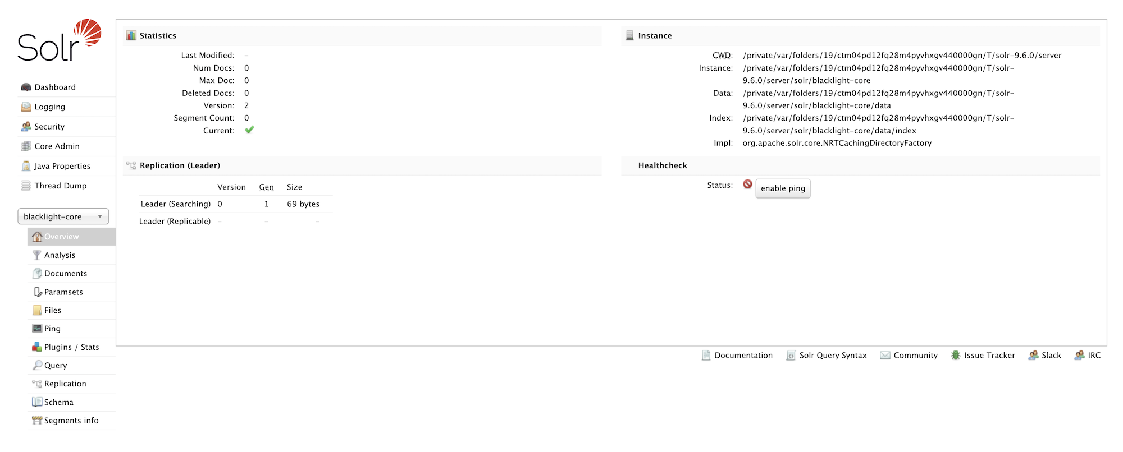This screenshot has width=1123, height=452.
Task: Click the 'Gen' column header
Action: pyautogui.click(x=266, y=187)
